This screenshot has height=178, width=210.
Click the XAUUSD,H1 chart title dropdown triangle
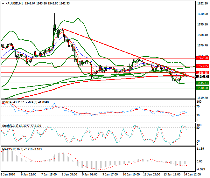click(x=3, y=3)
